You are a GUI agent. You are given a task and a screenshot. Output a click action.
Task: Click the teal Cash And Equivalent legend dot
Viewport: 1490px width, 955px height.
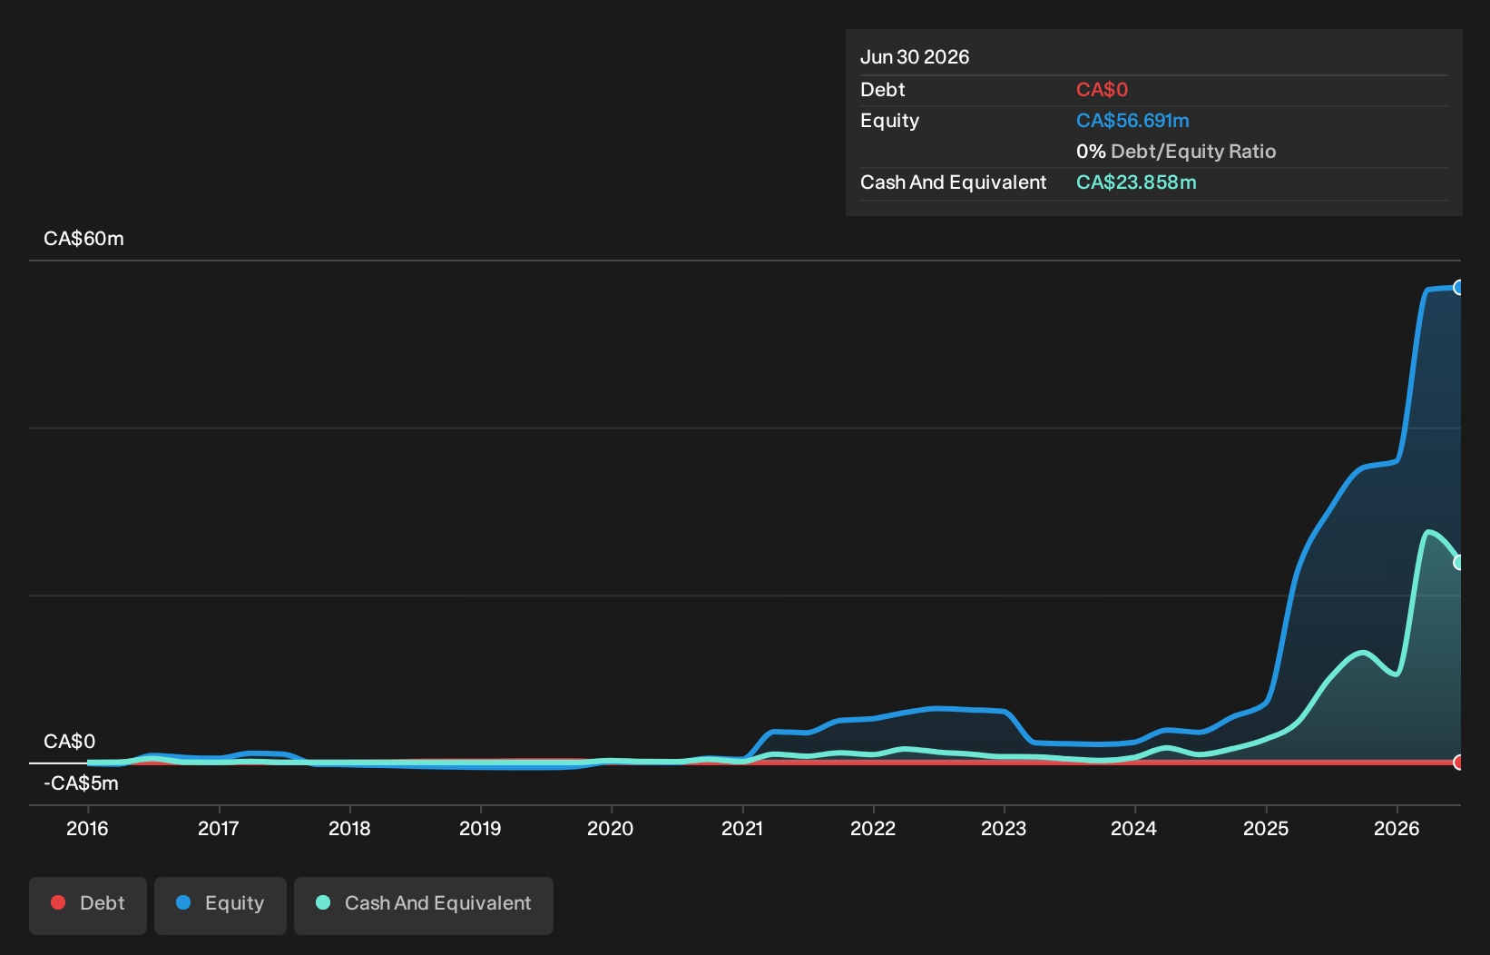[323, 902]
